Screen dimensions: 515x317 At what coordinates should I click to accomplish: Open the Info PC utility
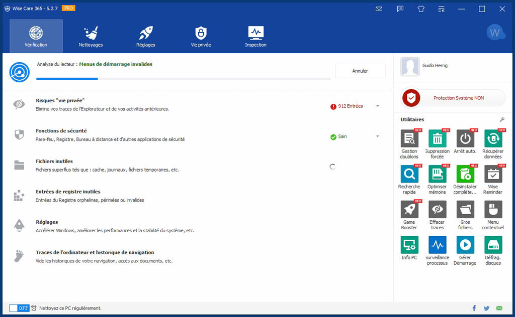click(x=409, y=245)
